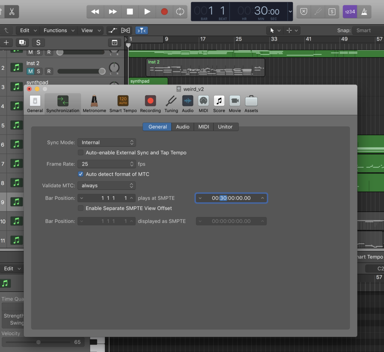Unmute the Inst 2 track
Viewport: 384px width, 352px height.
pyautogui.click(x=31, y=71)
